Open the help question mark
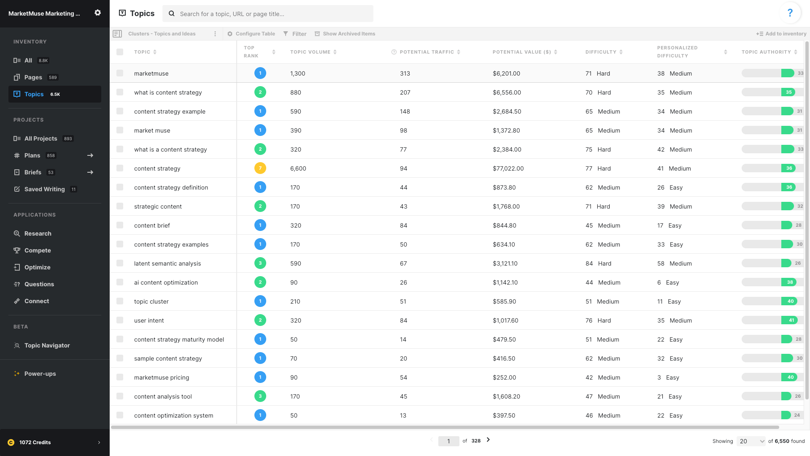This screenshot has width=810, height=456. (x=790, y=12)
